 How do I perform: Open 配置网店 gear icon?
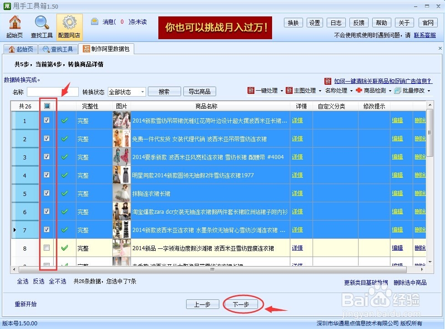pyautogui.click(x=69, y=26)
